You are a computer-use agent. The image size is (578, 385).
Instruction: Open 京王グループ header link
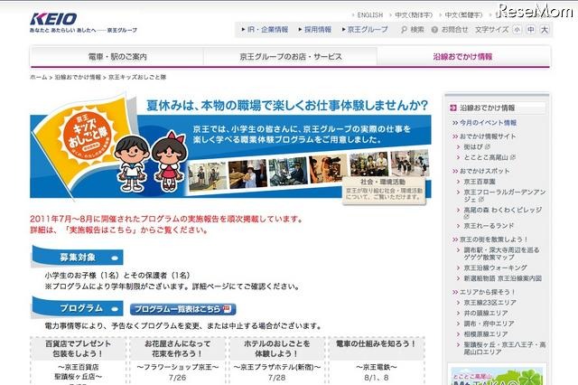point(368,30)
